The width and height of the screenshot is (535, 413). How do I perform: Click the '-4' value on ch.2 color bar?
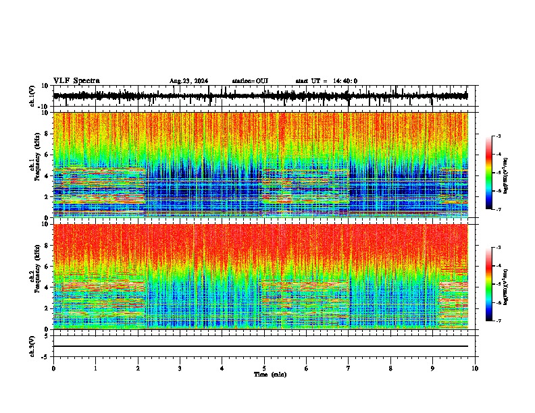pyautogui.click(x=499, y=266)
